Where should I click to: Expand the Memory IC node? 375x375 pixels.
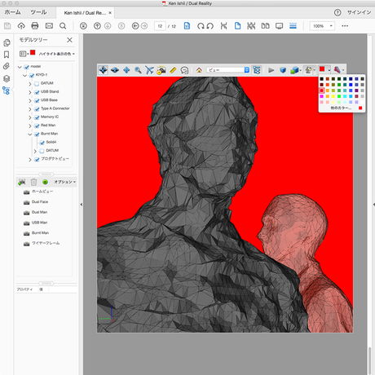[30, 117]
